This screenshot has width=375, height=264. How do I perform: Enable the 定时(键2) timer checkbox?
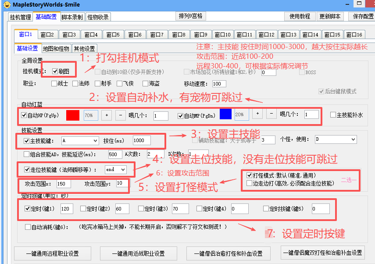(x=83, y=209)
